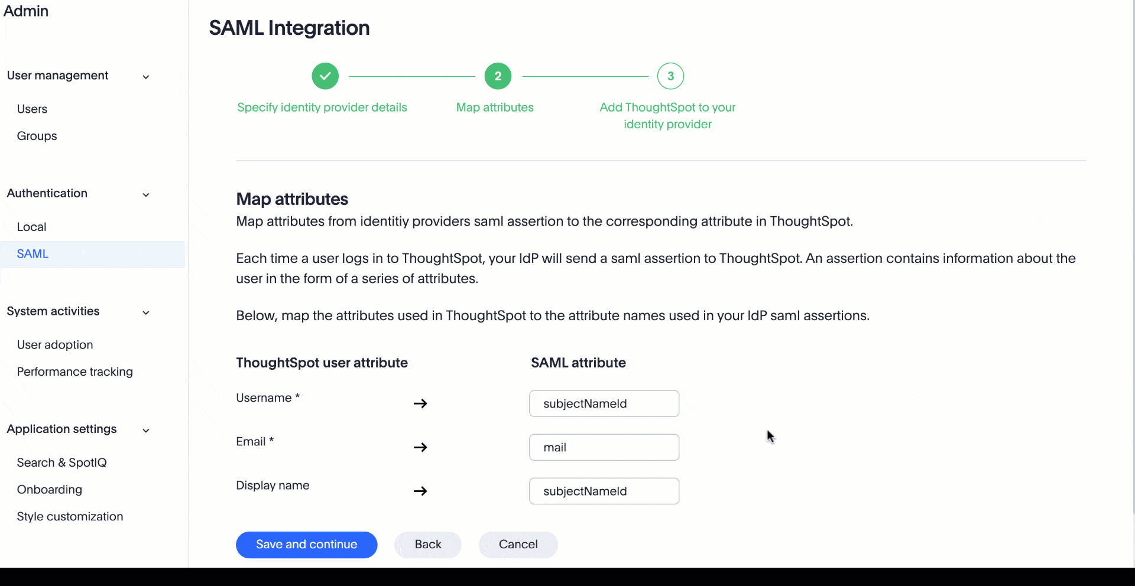
Task: Open Performance tracking in sidebar
Action: (74, 372)
